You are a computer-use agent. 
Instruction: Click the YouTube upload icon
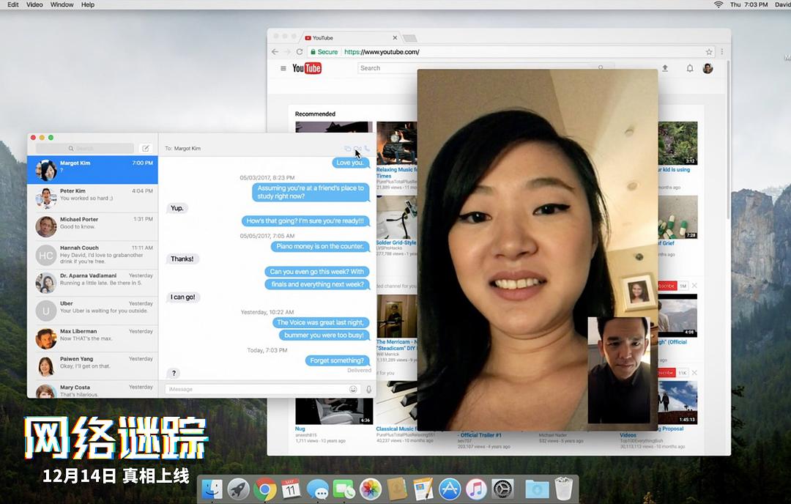pyautogui.click(x=665, y=68)
